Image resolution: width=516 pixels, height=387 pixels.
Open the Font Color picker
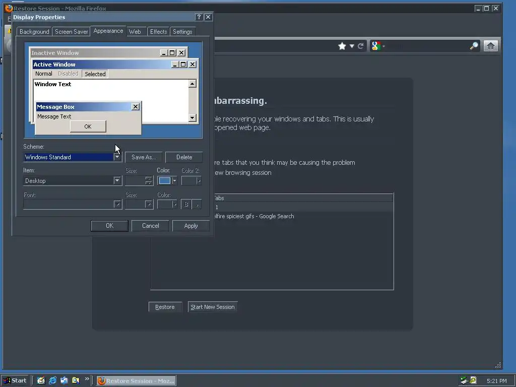point(167,205)
